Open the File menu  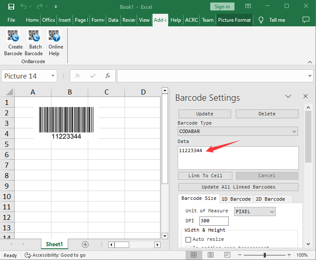point(11,20)
